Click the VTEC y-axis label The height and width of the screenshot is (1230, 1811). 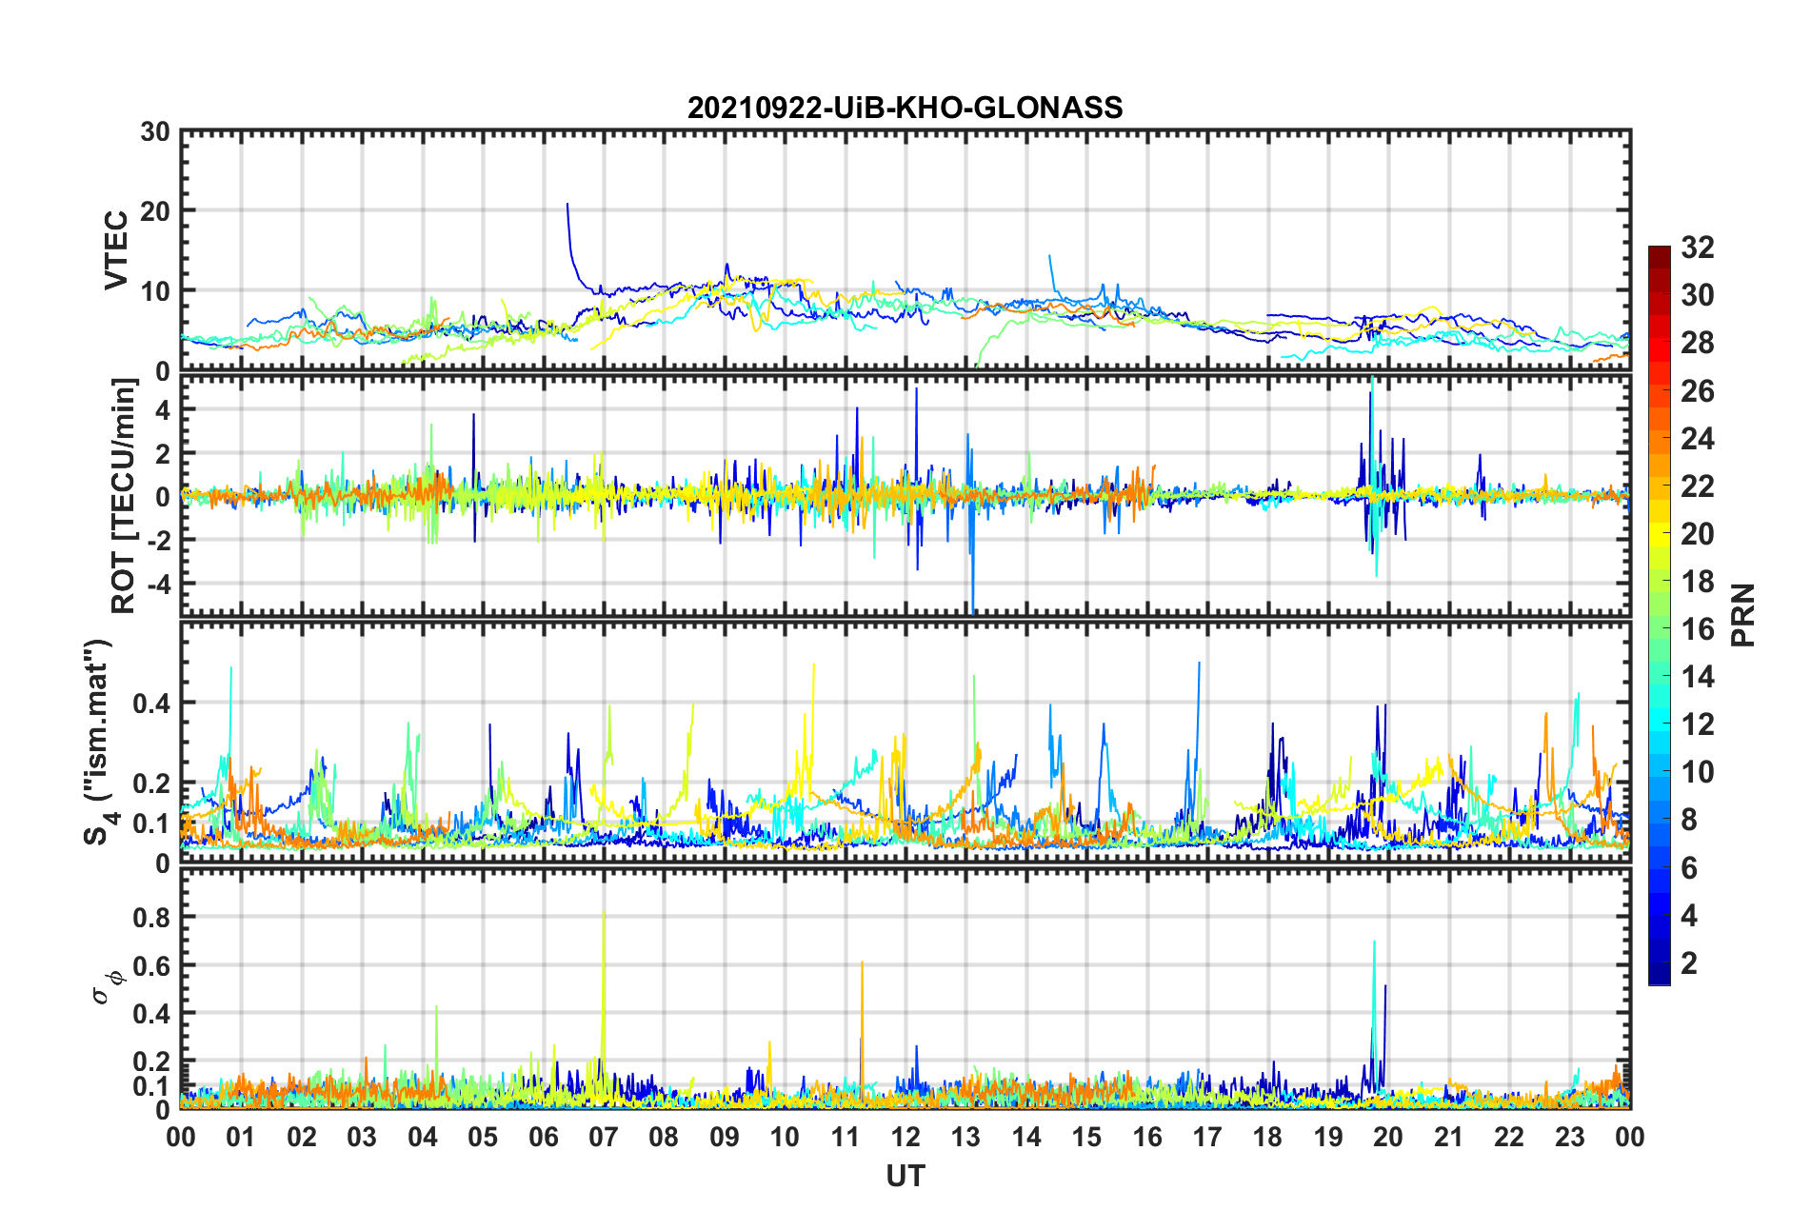(116, 250)
